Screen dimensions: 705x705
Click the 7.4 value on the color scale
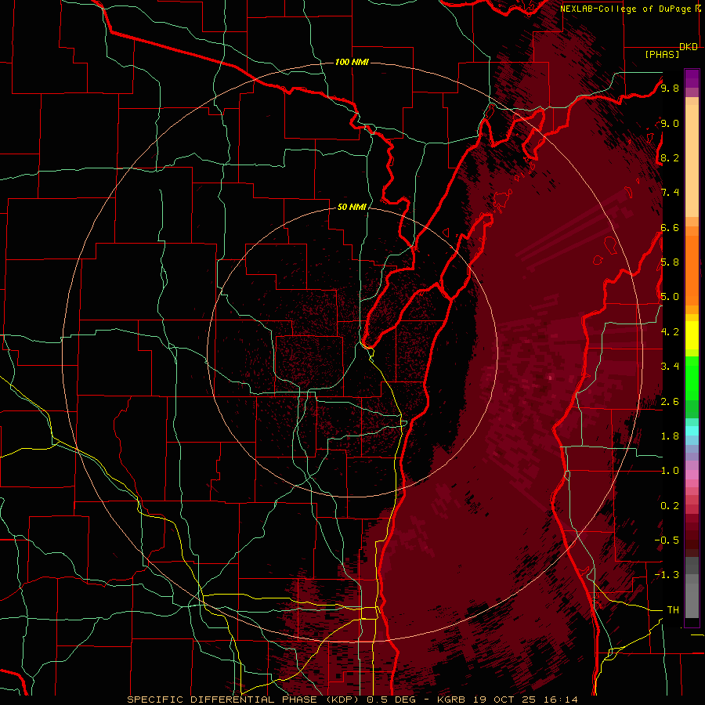coord(670,193)
